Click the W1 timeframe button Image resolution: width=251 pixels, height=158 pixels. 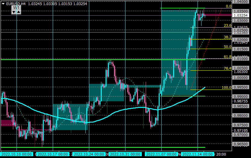(x=16, y=8)
